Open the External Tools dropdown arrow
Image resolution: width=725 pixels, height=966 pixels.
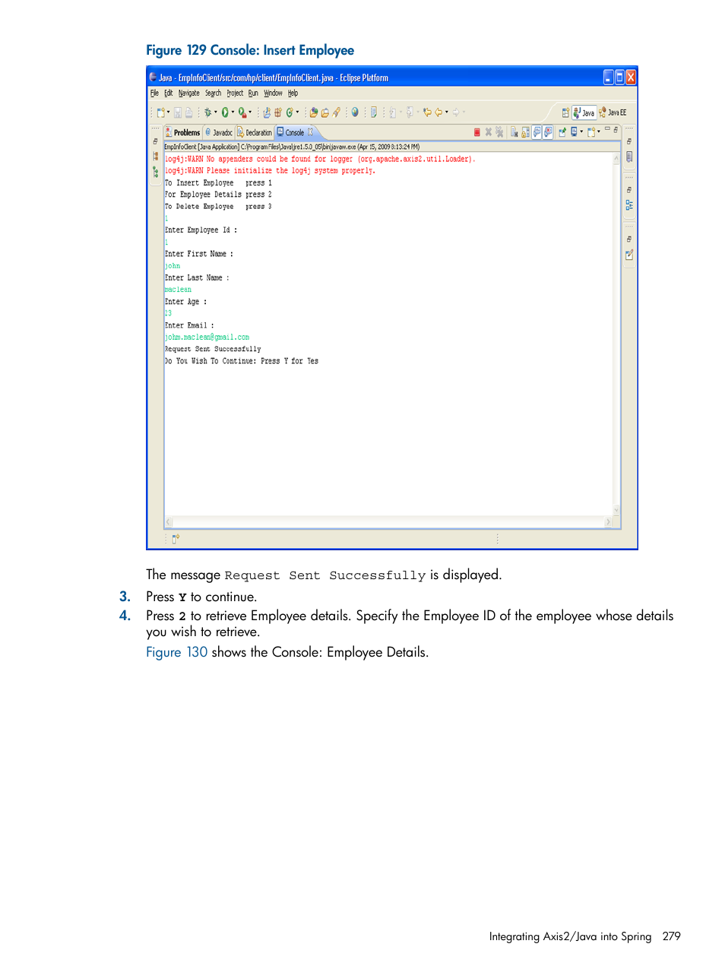[x=251, y=112]
